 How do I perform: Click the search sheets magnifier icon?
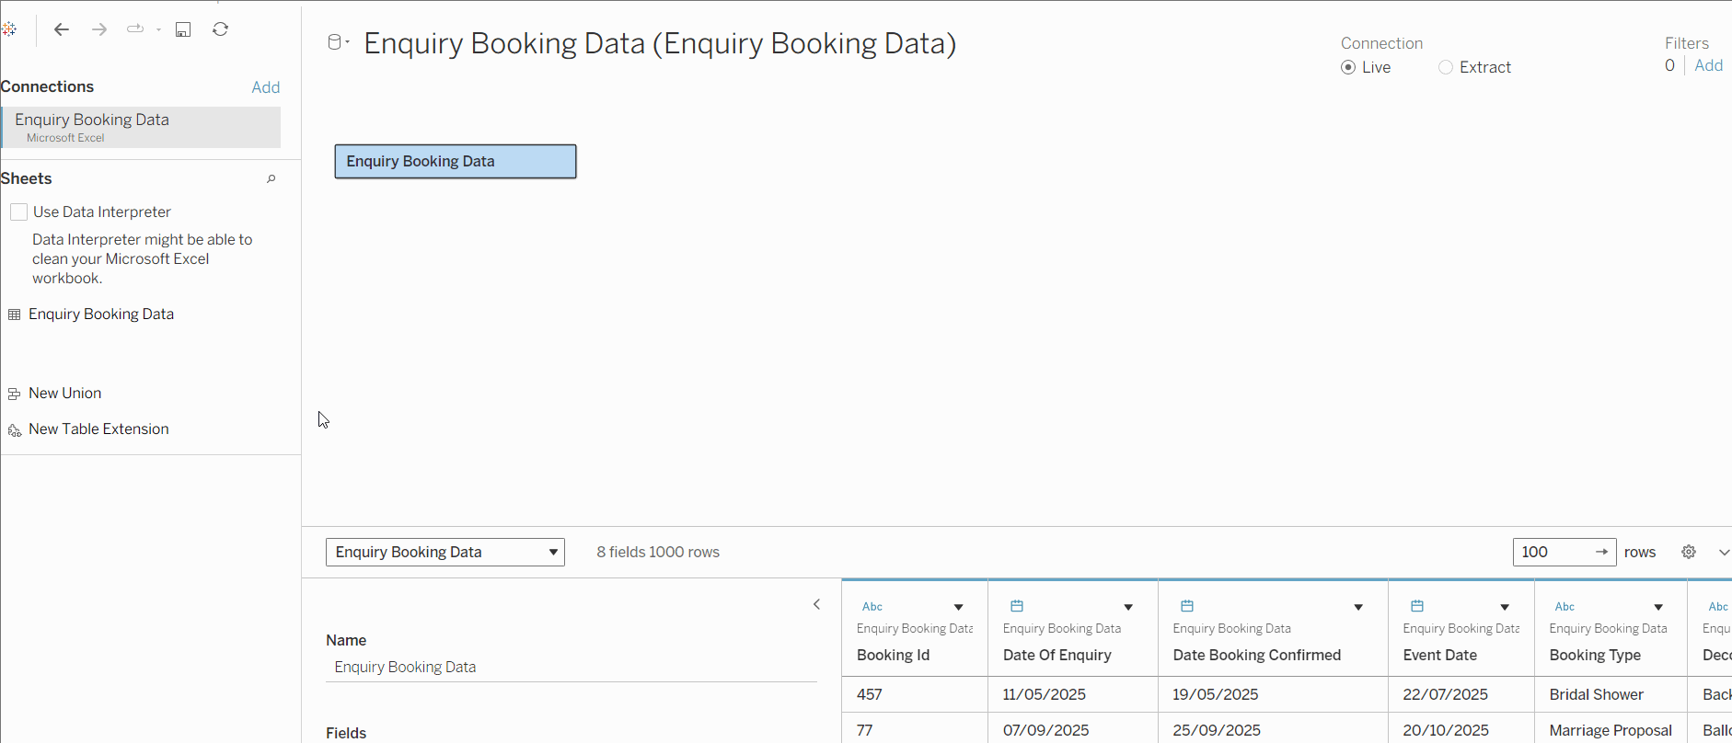coord(271,178)
